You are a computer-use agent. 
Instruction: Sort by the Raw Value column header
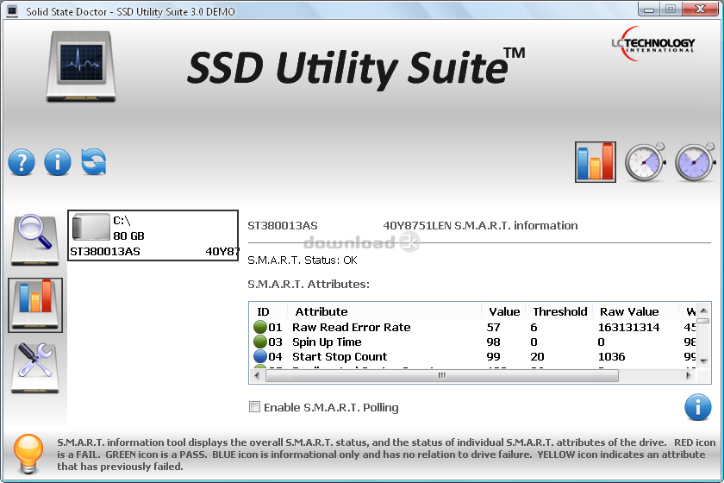636,311
